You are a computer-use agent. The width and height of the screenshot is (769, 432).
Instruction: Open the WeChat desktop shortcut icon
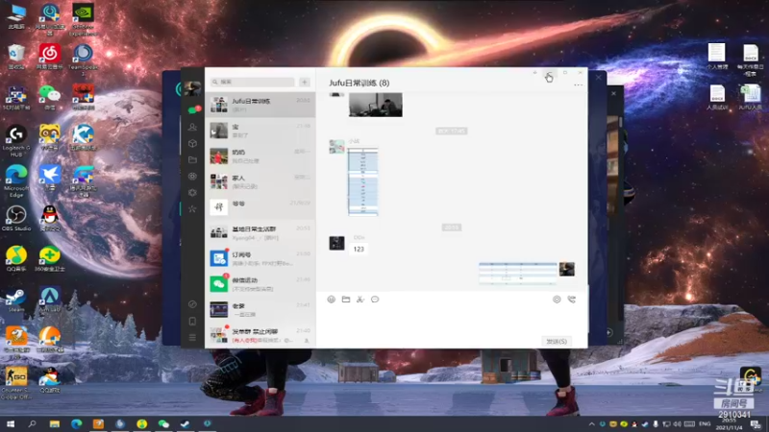(x=50, y=97)
